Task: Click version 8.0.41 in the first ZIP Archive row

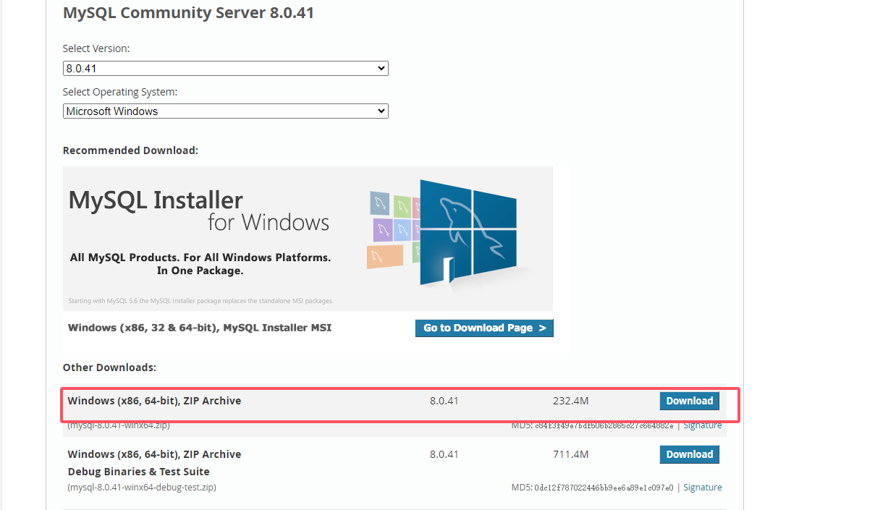Action: click(x=444, y=401)
